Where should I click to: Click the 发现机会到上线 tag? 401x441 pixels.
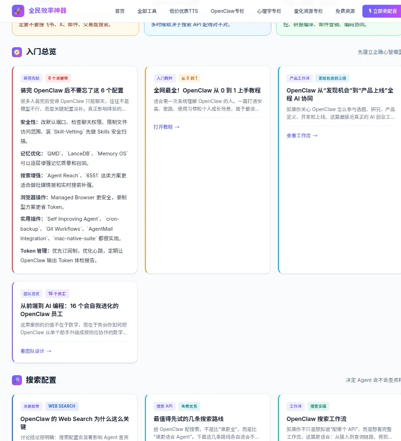tap(332, 78)
